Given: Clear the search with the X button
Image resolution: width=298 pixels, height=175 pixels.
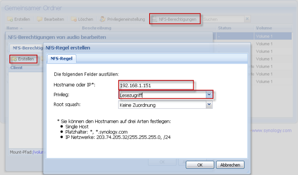Looking at the screenshot, I should 247,19.
